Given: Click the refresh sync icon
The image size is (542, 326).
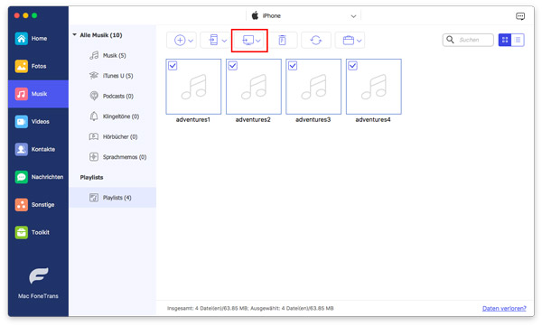Looking at the screenshot, I should 315,40.
